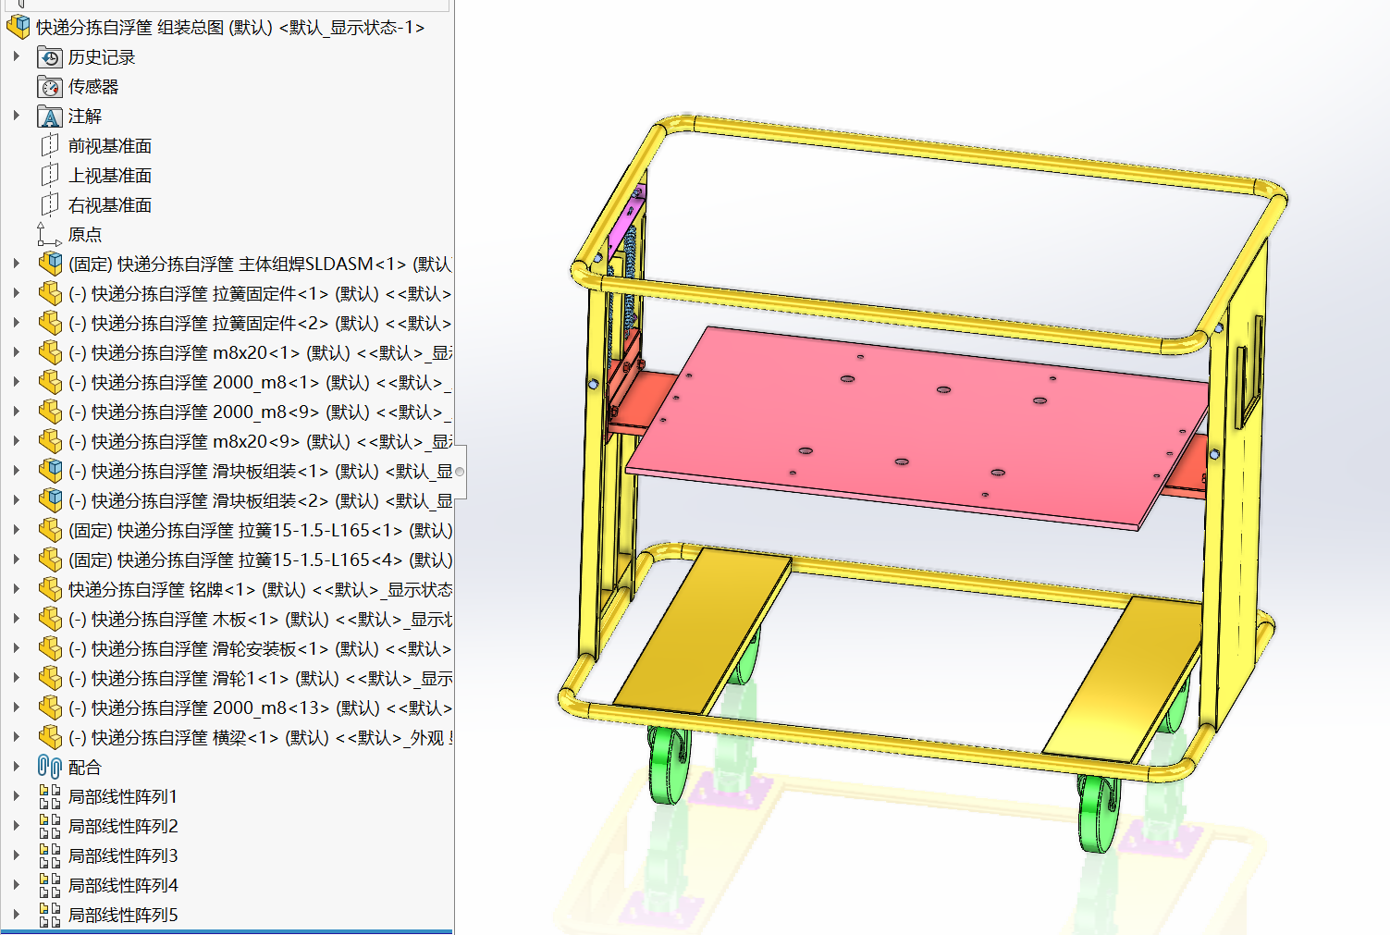Expand the 拉簧固定件<2> component
The image size is (1390, 935).
pyautogui.click(x=17, y=324)
